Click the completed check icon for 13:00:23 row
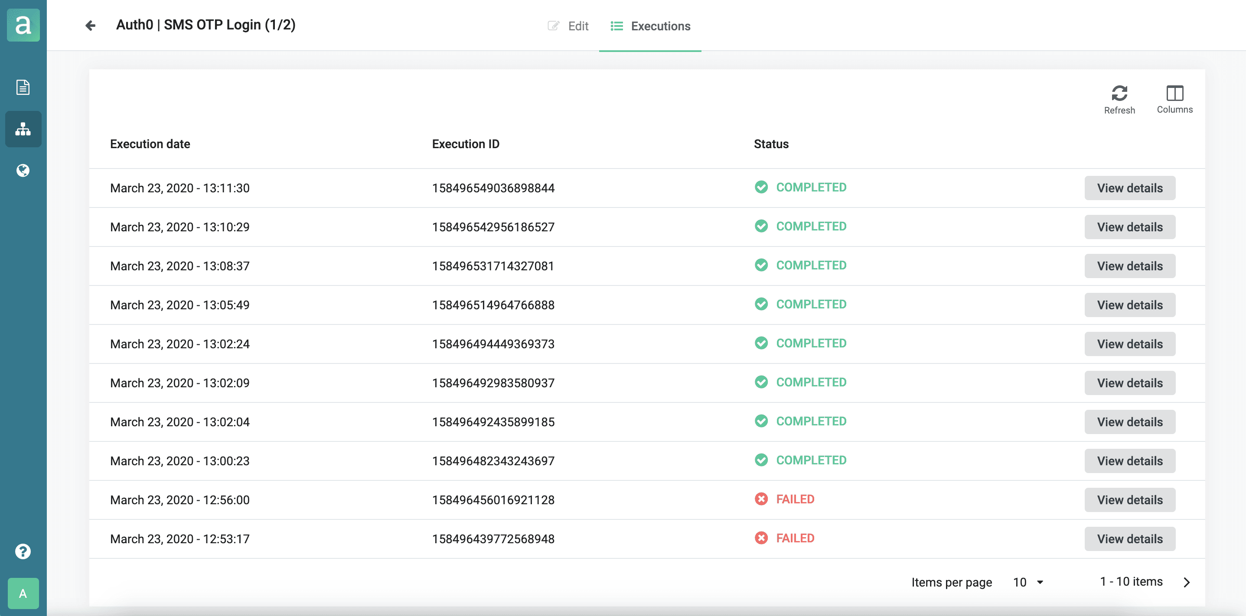 pos(761,460)
